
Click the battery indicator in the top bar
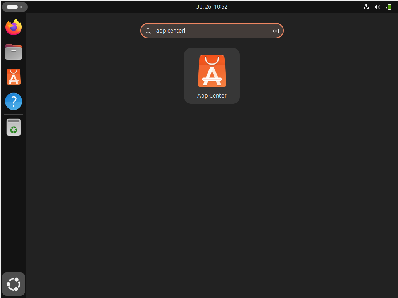pyautogui.click(x=388, y=7)
